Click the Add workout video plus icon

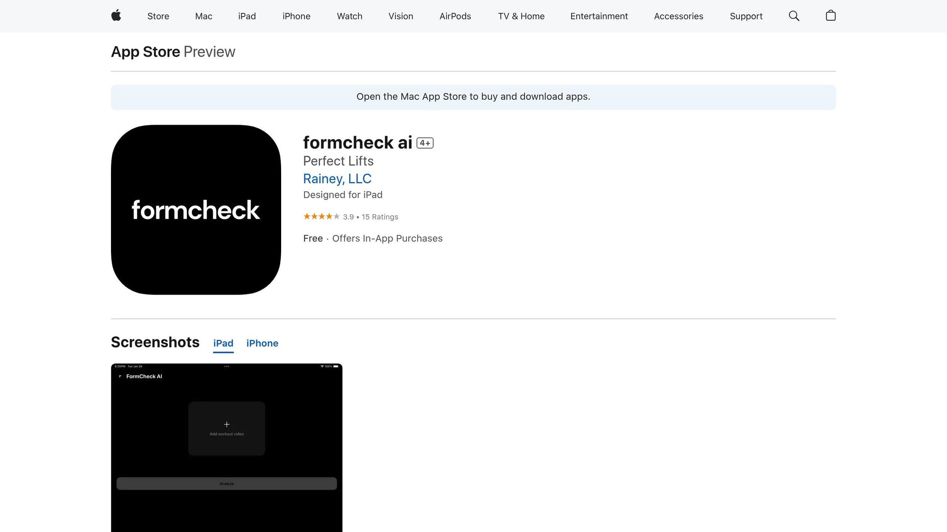[x=227, y=424]
